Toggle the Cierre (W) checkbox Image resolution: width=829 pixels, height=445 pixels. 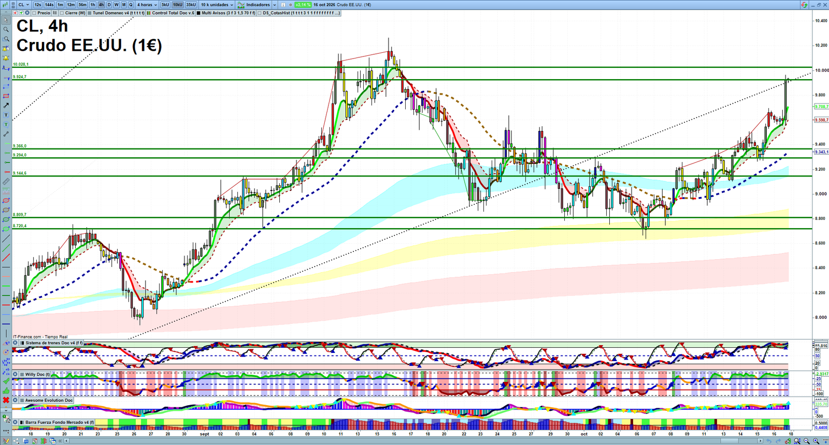click(x=62, y=13)
